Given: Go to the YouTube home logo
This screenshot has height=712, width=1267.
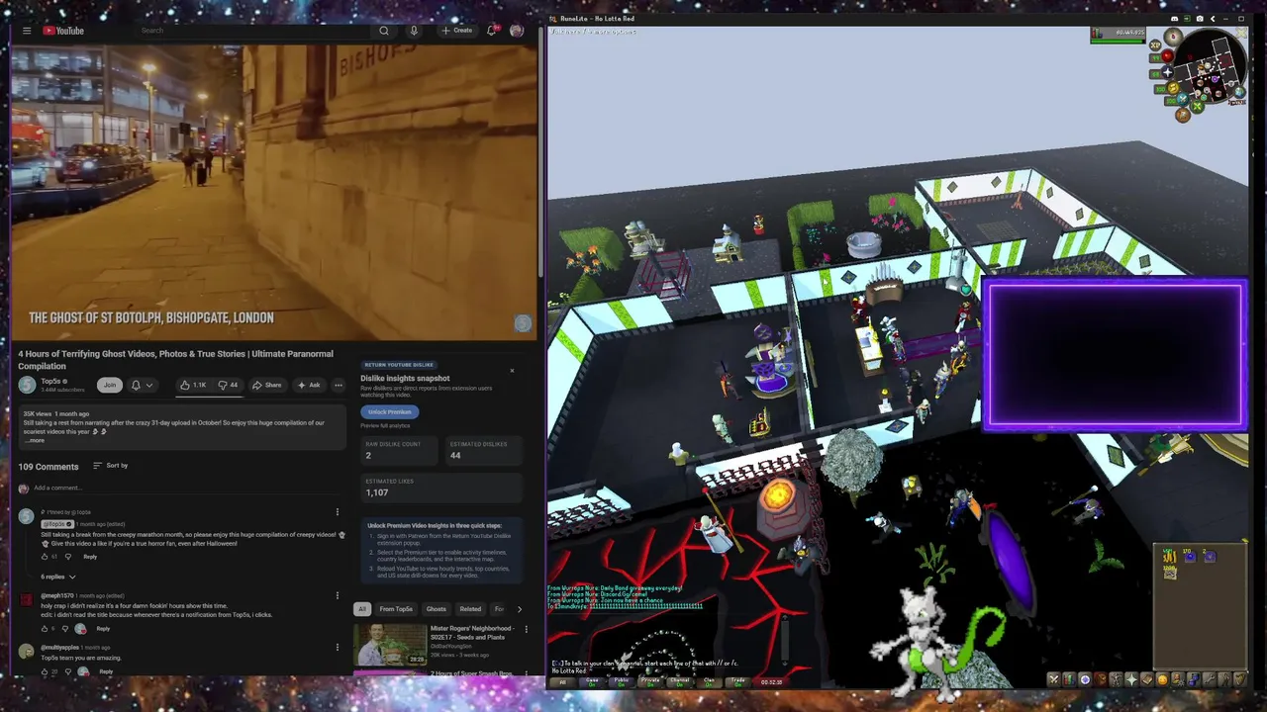Looking at the screenshot, I should pyautogui.click(x=63, y=31).
